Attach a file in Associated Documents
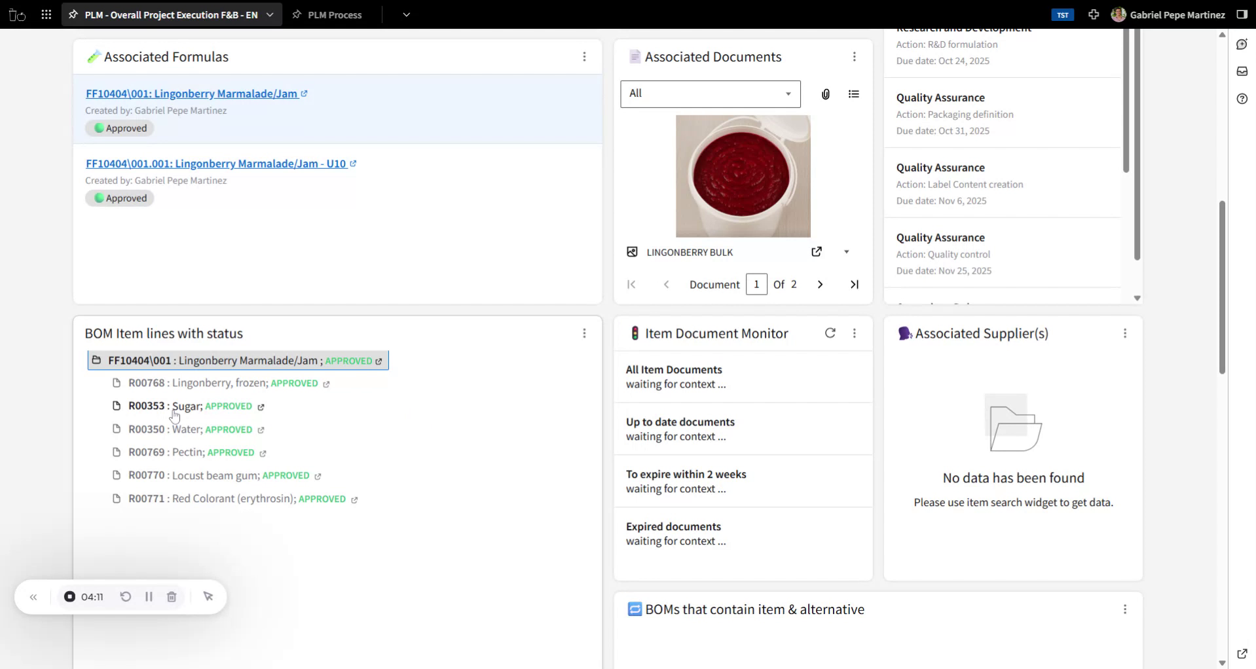The image size is (1256, 669). 824,94
